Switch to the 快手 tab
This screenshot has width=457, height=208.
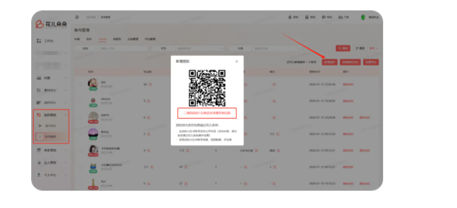[x=89, y=39]
